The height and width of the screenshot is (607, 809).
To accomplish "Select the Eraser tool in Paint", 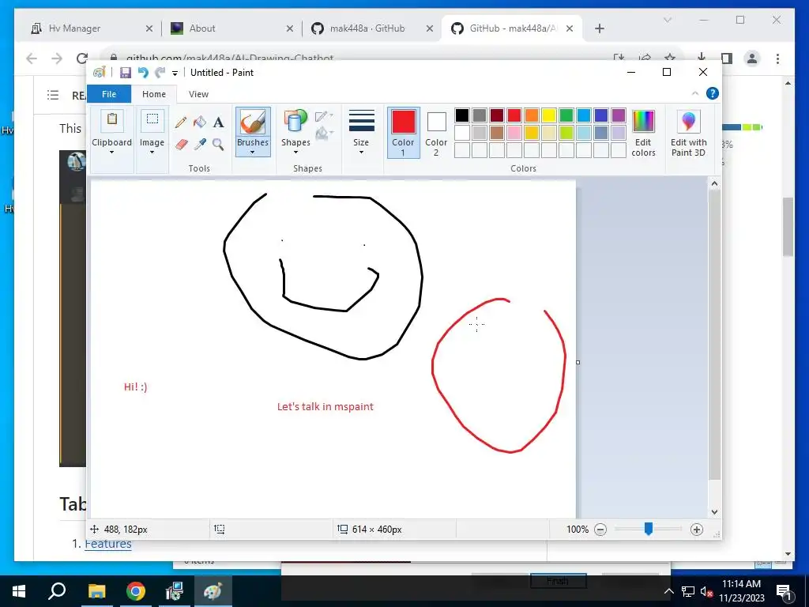I will 181,145.
